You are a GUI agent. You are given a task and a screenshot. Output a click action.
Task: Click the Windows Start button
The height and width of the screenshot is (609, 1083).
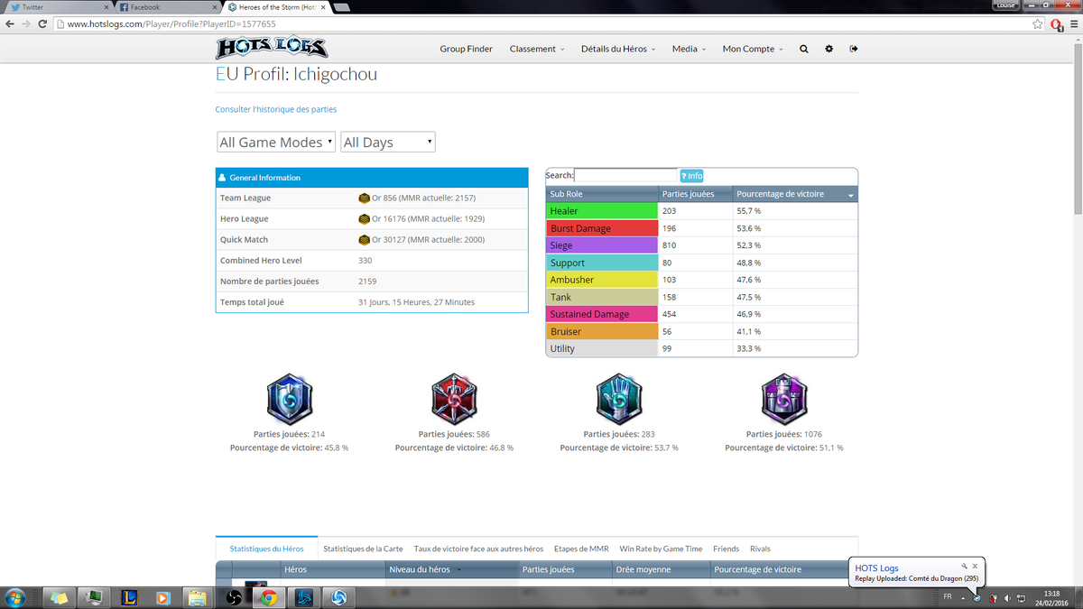click(15, 597)
